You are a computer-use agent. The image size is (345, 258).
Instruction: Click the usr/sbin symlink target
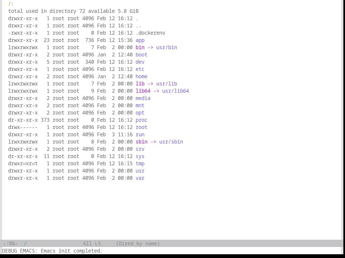pyautogui.click(x=171, y=142)
